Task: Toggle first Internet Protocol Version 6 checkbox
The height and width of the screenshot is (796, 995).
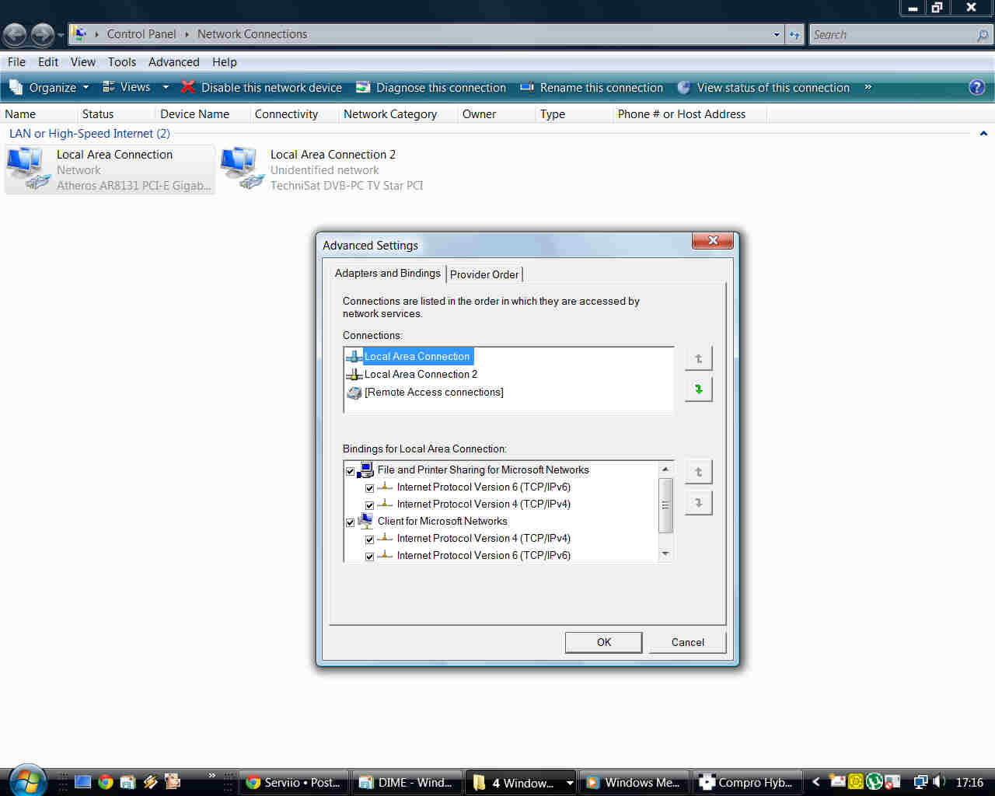Action: [x=369, y=488]
